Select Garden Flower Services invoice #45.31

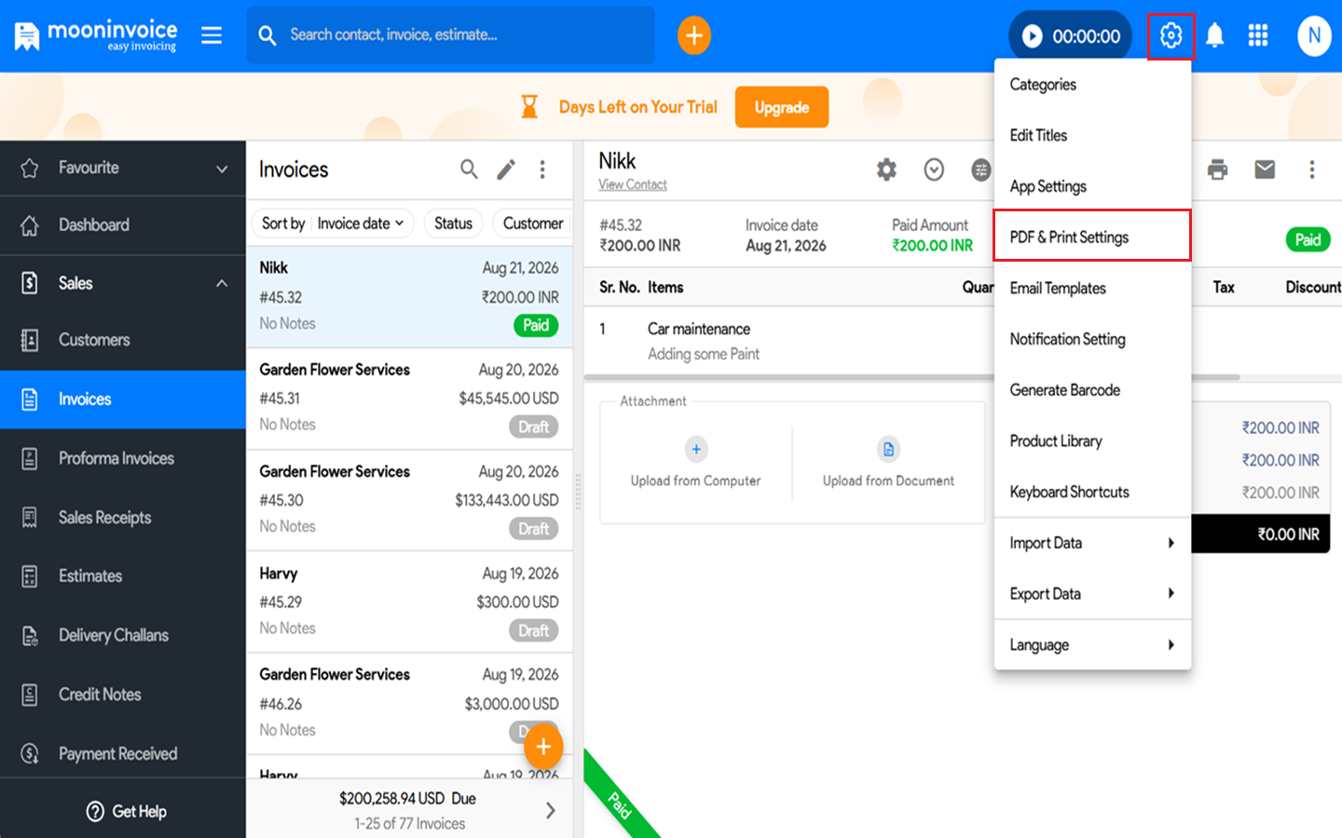(x=409, y=399)
